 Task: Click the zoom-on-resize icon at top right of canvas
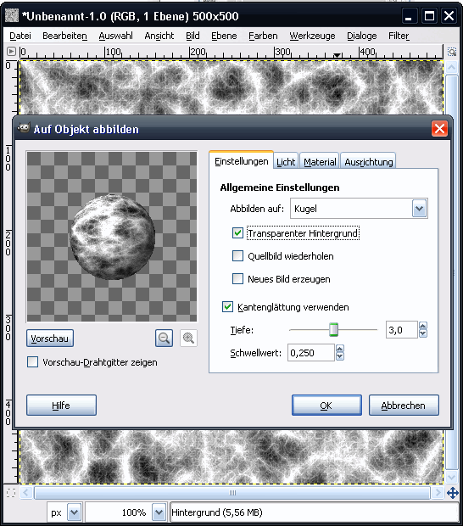point(452,52)
